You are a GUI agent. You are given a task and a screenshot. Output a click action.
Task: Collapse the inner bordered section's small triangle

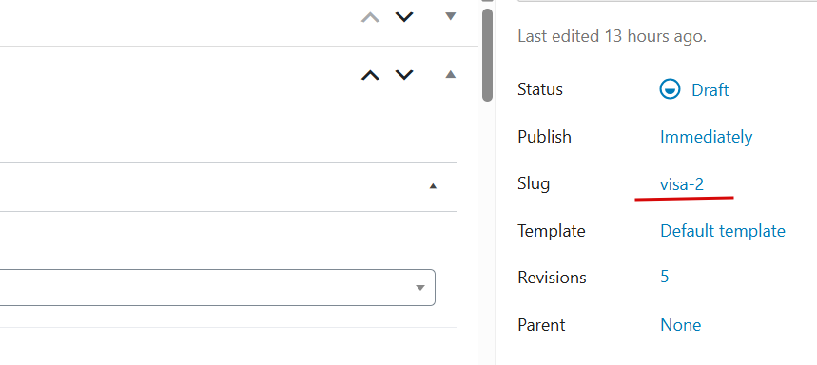click(x=433, y=186)
